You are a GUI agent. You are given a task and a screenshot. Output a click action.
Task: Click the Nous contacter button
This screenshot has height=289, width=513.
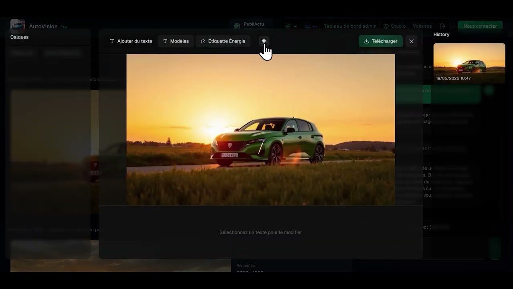(480, 26)
